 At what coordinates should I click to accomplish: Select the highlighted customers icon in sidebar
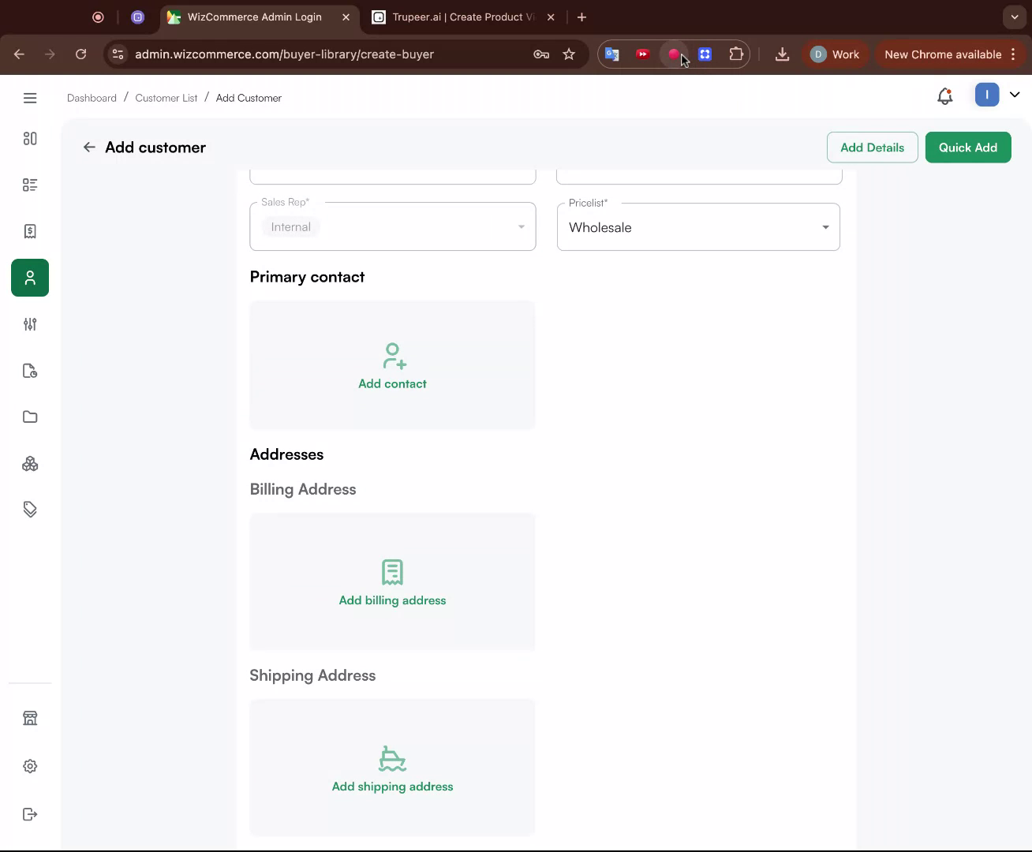pyautogui.click(x=30, y=278)
